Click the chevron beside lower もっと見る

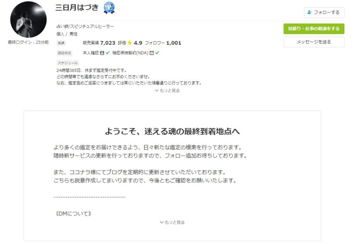coord(161,222)
